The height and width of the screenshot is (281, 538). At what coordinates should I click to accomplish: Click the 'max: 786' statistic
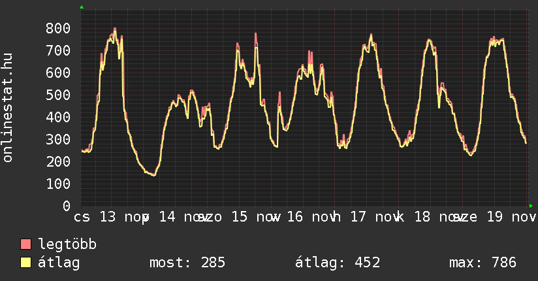click(483, 263)
